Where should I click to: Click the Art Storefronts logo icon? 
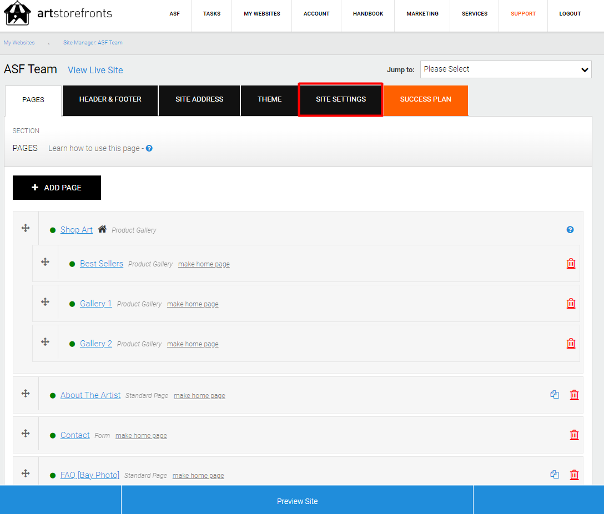(x=17, y=13)
